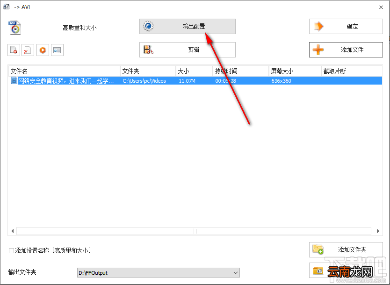Click the 截取片断 column header
Screen dimensions: 390x285
coord(352,71)
